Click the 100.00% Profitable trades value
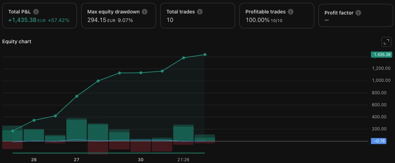This screenshot has height=163, width=395. pos(258,20)
